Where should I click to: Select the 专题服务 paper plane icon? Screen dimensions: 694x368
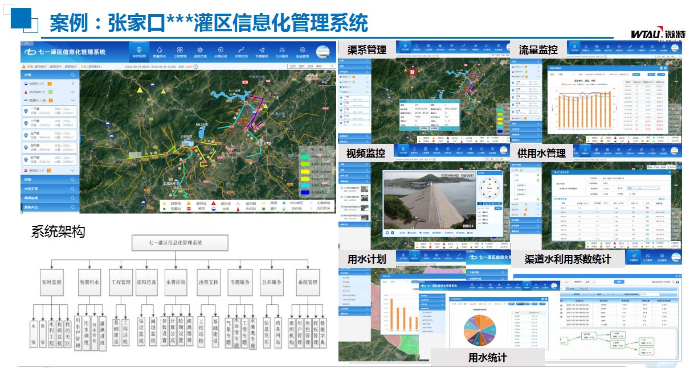pyautogui.click(x=262, y=50)
